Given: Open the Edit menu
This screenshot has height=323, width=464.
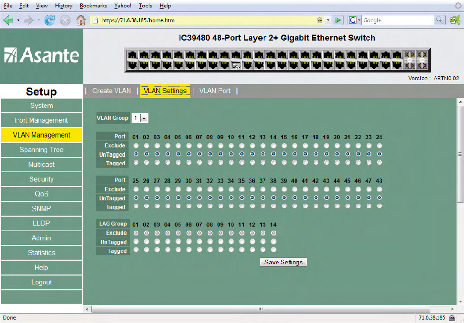Looking at the screenshot, I should point(24,5).
